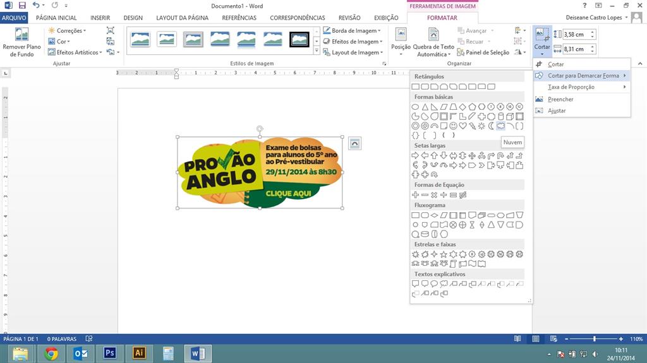Select the smiley face shape
Screen dimensions: 647x363
click(453, 126)
